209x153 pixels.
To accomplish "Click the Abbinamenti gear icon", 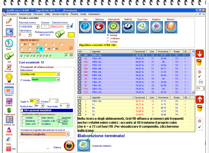I will pos(114,27).
